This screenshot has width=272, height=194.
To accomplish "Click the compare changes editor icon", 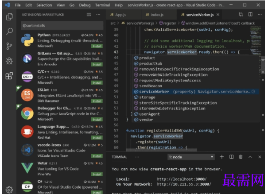I will coord(241,15).
